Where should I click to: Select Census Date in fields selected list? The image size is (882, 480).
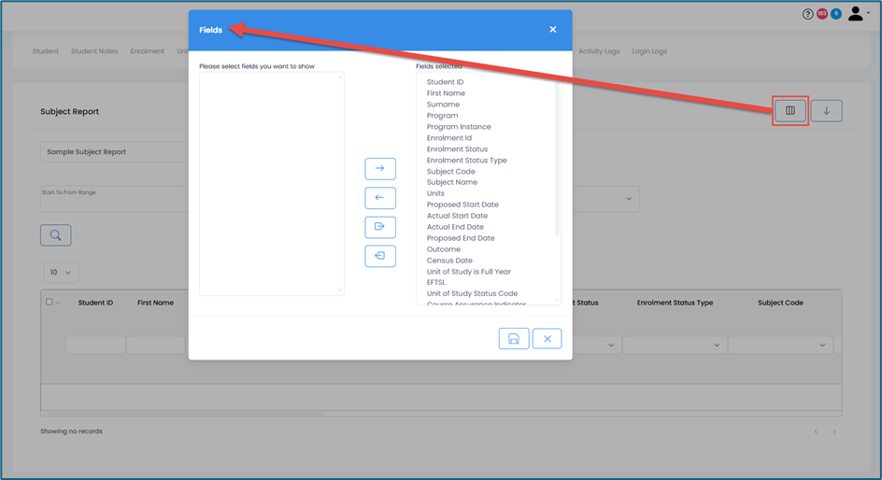click(449, 261)
